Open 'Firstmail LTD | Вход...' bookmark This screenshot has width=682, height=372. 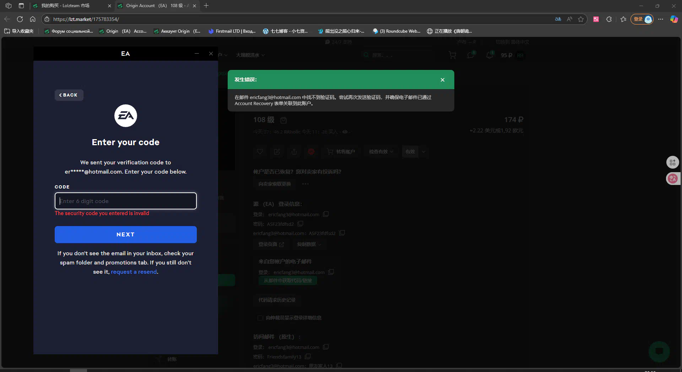pyautogui.click(x=232, y=31)
